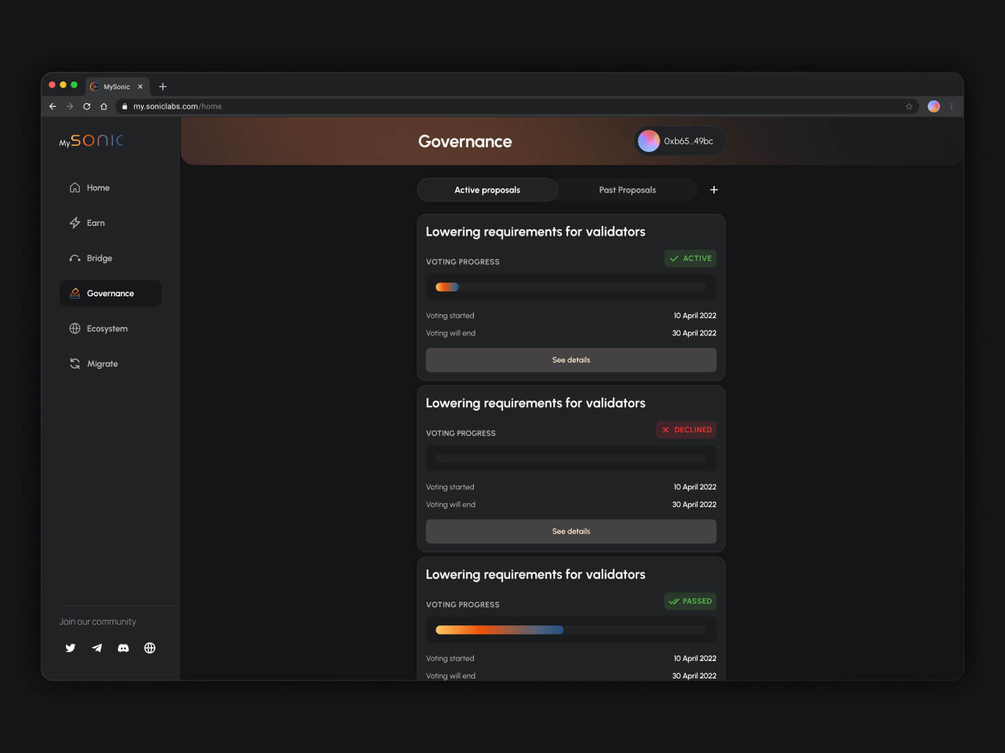Select the Governance pyramid icon
This screenshot has height=753, width=1005.
point(74,293)
